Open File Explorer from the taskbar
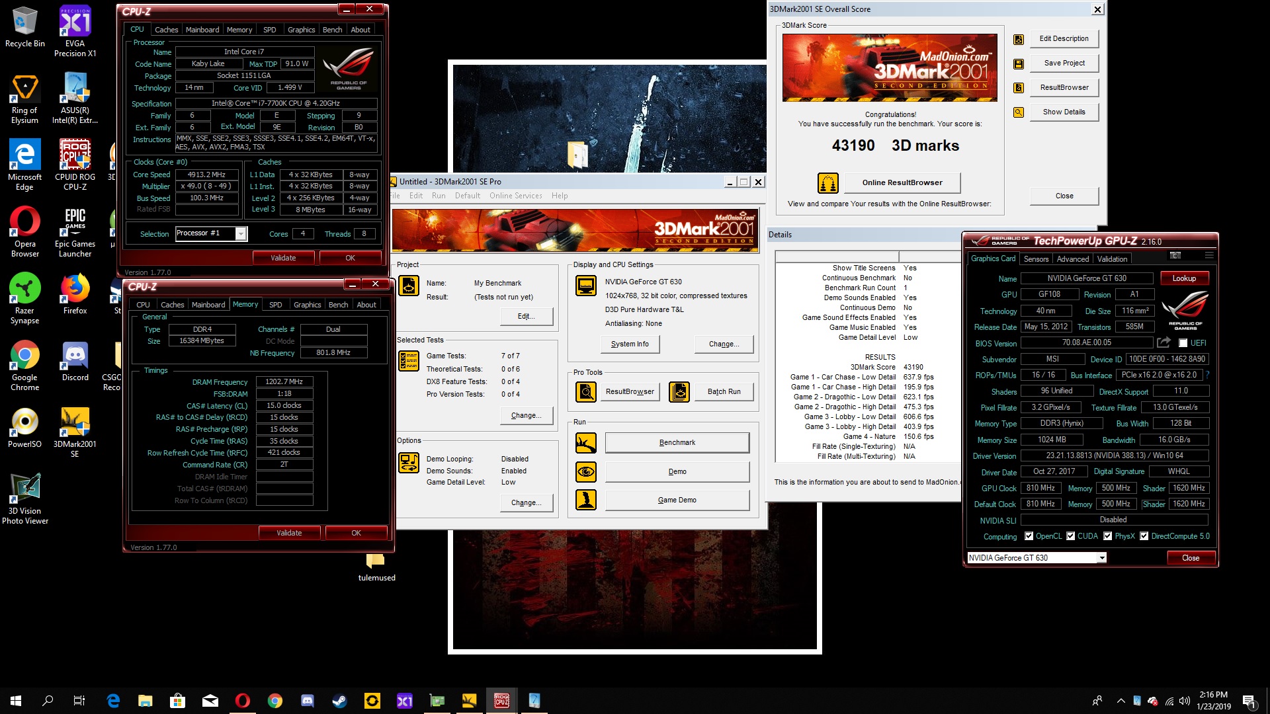This screenshot has width=1270, height=714. [145, 701]
